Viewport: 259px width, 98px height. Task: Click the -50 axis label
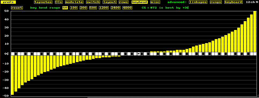coord(5,96)
